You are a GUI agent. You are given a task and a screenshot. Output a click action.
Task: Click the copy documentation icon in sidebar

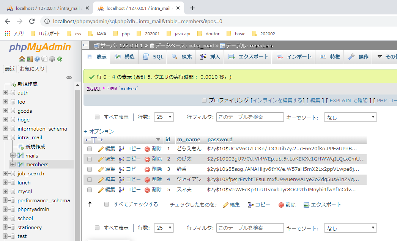pos(44,59)
